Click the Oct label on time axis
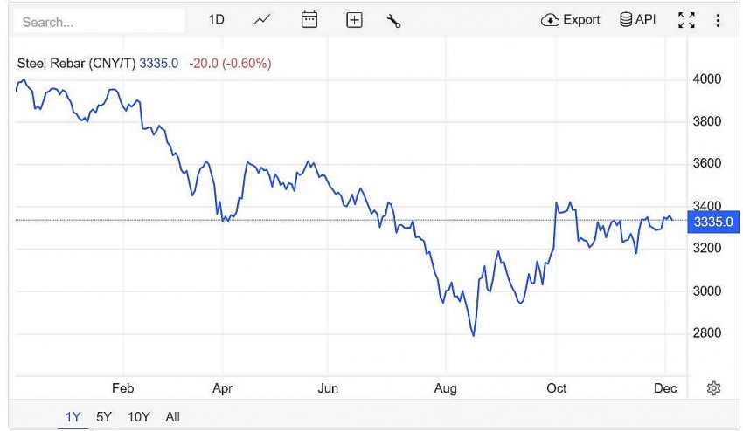 [556, 388]
